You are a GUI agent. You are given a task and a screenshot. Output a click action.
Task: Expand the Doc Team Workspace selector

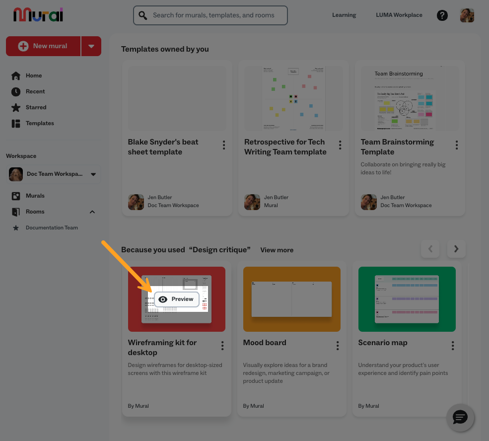53,174
